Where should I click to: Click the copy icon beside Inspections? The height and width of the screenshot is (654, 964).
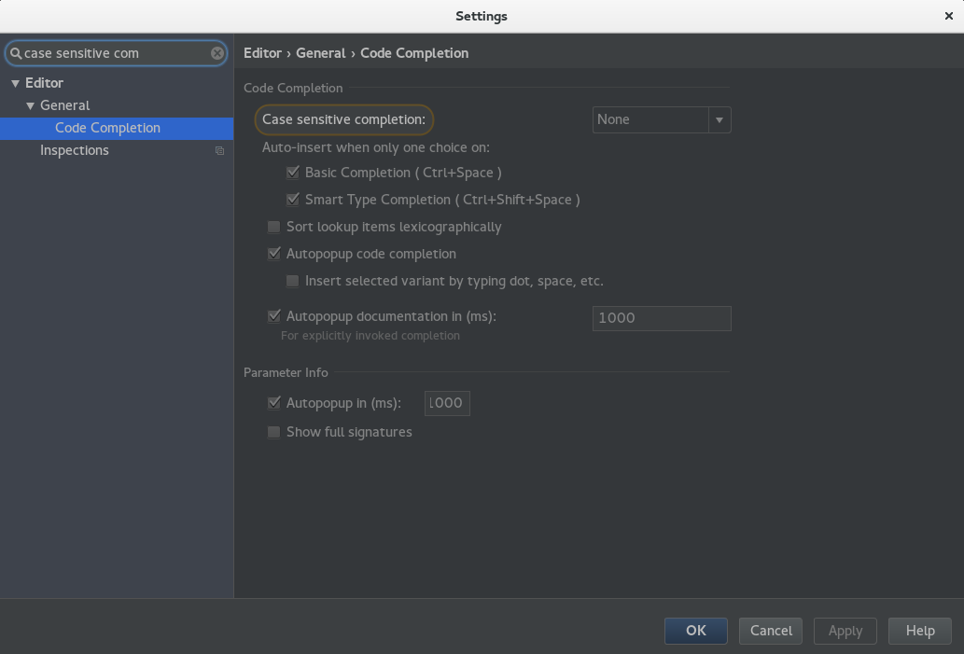tap(219, 150)
